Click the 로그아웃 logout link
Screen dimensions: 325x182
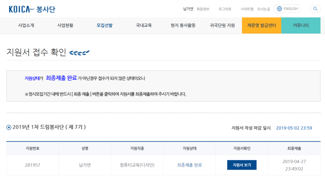click(x=225, y=9)
